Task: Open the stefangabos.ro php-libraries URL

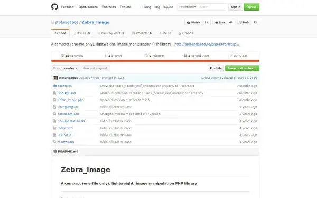Action: [x=207, y=44]
